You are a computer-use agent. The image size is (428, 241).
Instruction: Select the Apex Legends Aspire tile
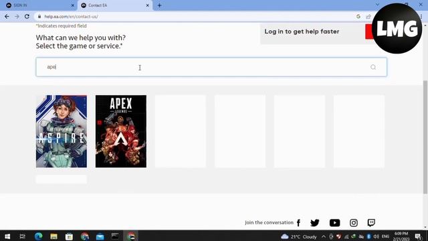[x=62, y=131]
